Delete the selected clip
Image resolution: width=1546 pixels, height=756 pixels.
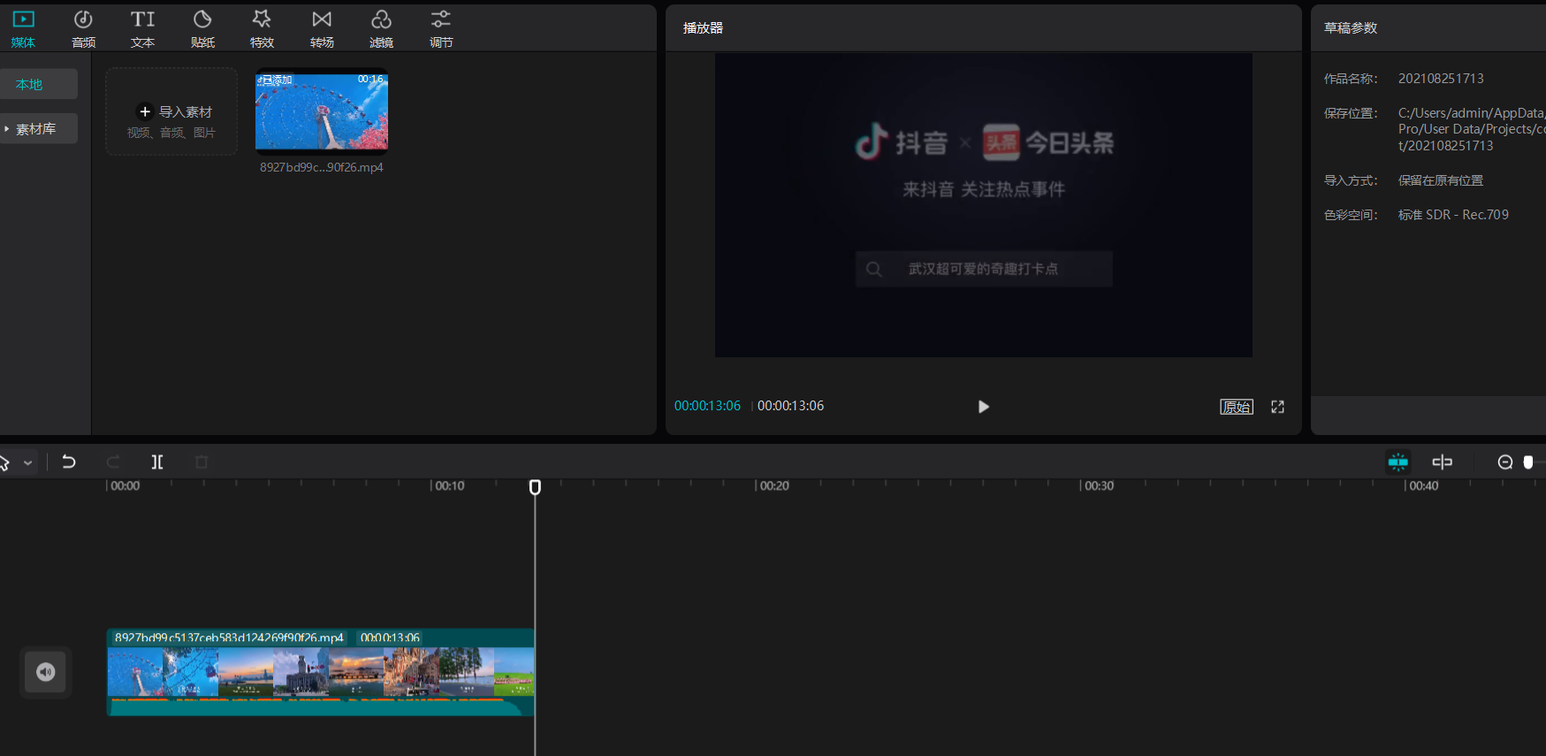coord(202,462)
